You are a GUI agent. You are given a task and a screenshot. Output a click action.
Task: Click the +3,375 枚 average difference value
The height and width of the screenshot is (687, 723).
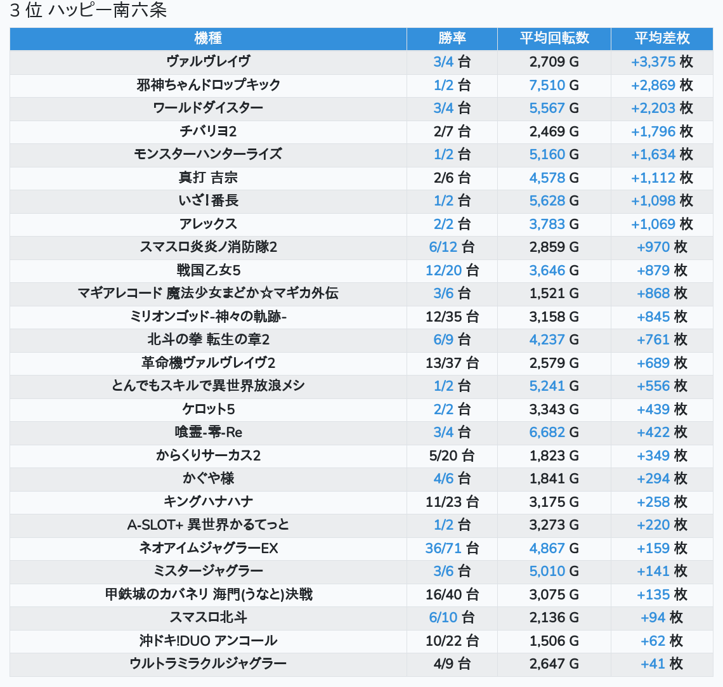pos(661,62)
